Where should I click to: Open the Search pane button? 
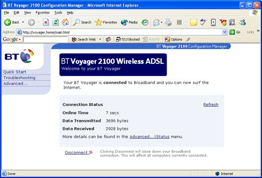pos(82,22)
